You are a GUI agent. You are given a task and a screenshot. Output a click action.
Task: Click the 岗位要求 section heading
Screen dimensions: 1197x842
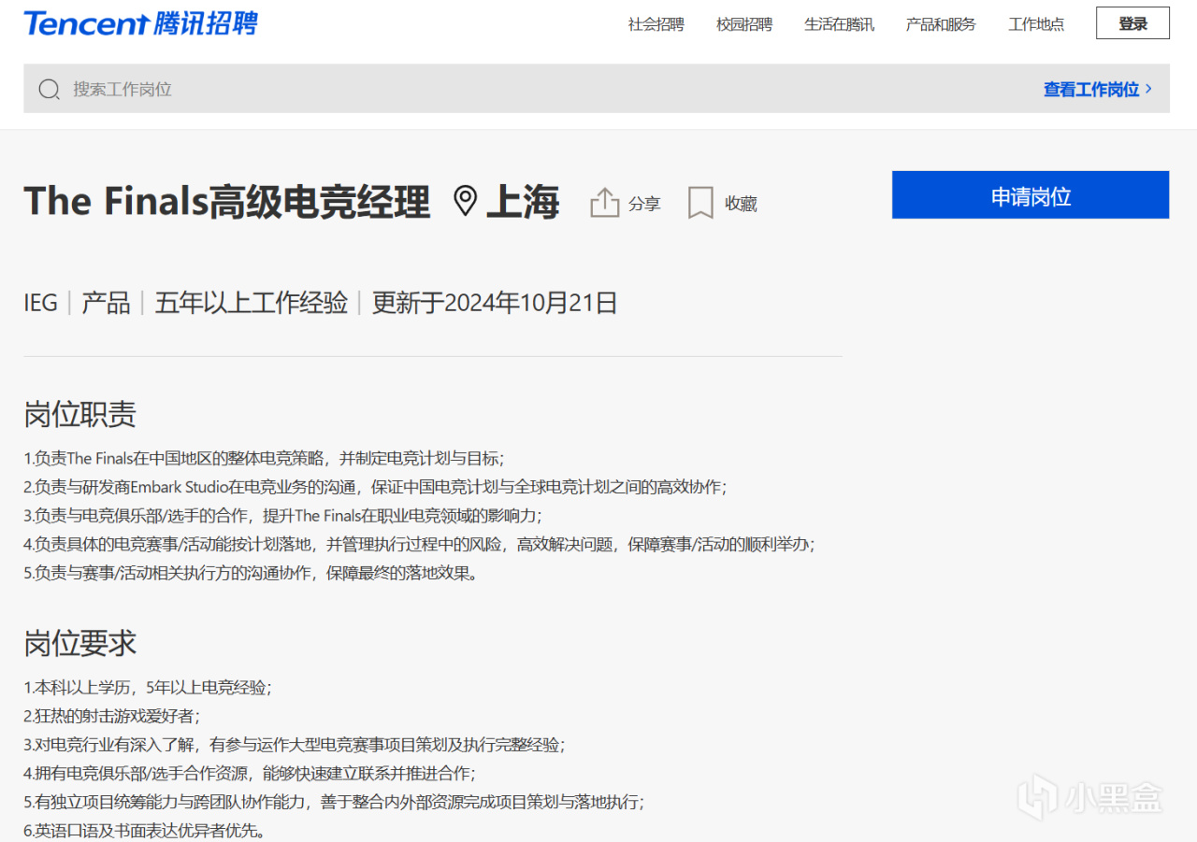pos(80,643)
